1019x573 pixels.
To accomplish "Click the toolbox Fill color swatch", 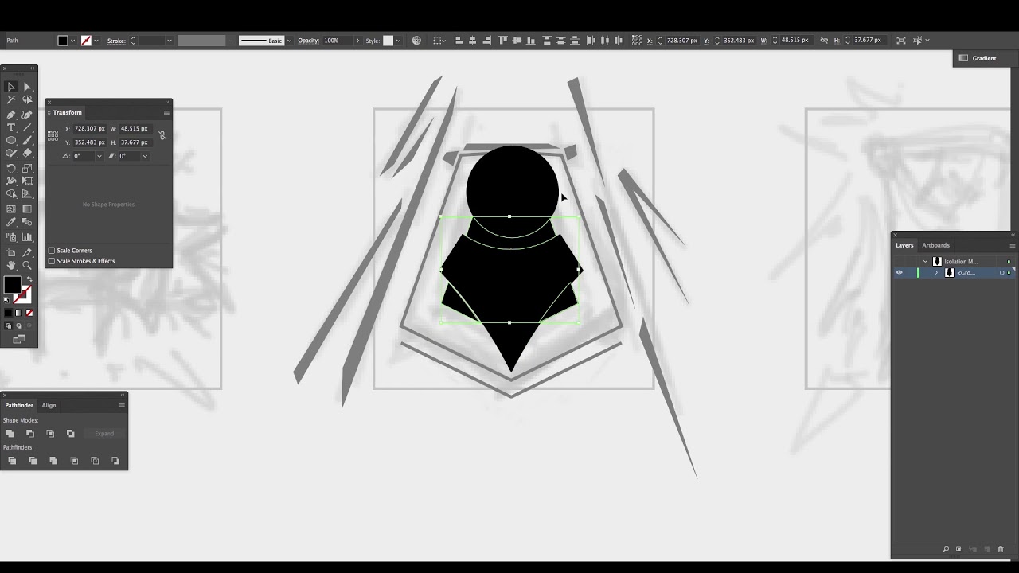I will point(13,285).
